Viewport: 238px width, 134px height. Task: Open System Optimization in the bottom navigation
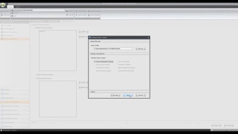click(15, 102)
